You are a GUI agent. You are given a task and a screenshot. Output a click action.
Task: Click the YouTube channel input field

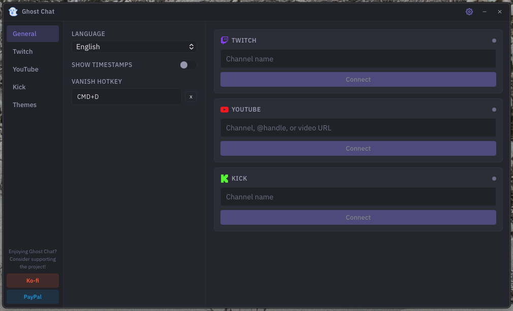[x=358, y=128]
